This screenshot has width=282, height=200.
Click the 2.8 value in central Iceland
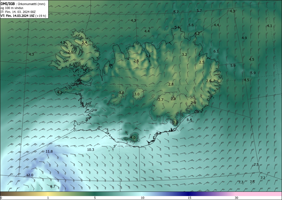[171, 84]
